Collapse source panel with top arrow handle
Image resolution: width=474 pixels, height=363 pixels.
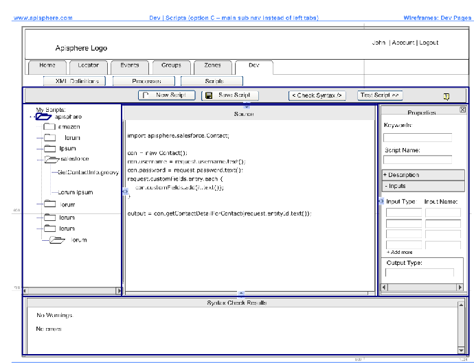pos(247,106)
